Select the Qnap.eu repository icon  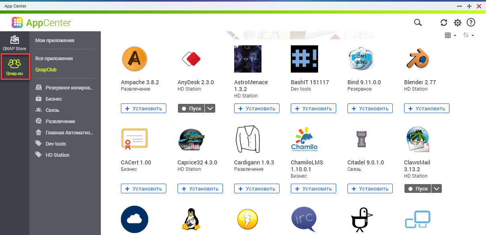click(x=14, y=67)
